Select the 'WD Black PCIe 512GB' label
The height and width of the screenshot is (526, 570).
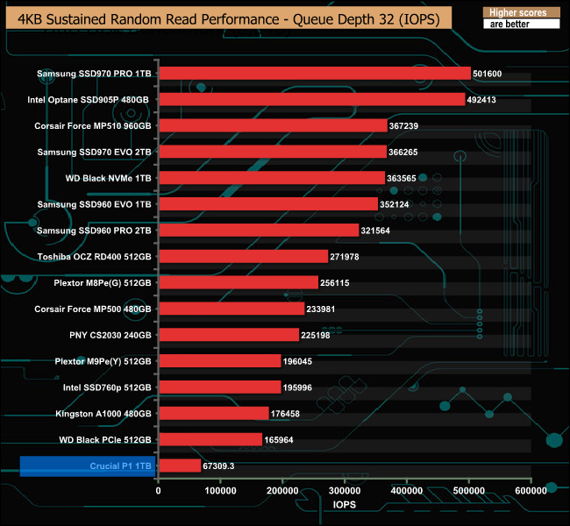coord(105,440)
